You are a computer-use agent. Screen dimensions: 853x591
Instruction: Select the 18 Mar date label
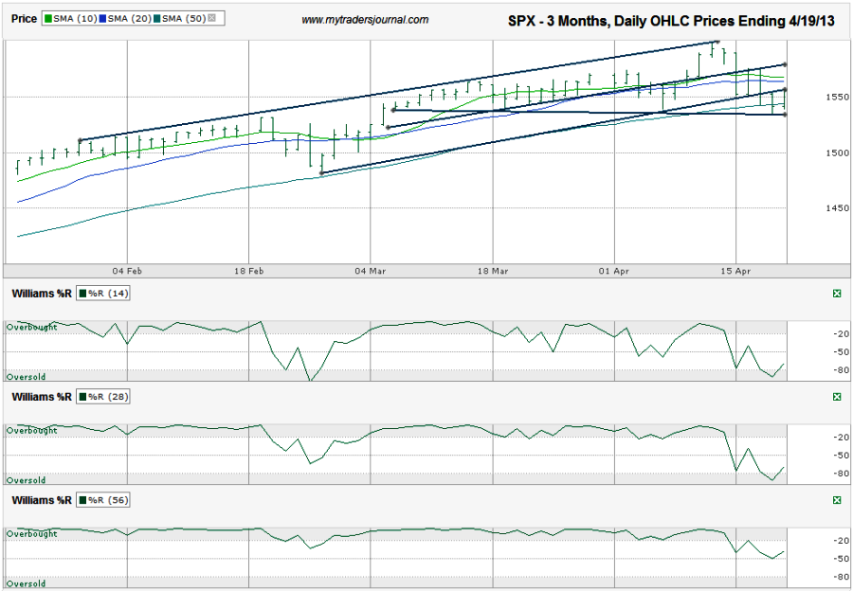pos(493,271)
